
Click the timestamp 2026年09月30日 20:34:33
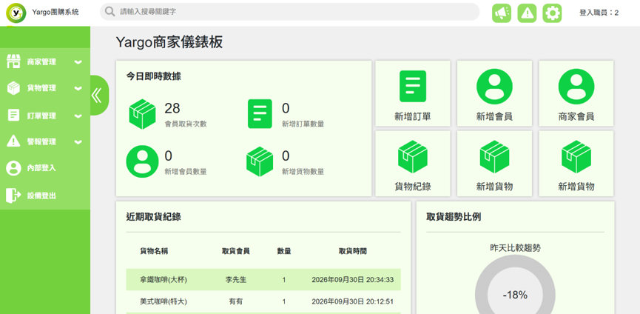[353, 280]
